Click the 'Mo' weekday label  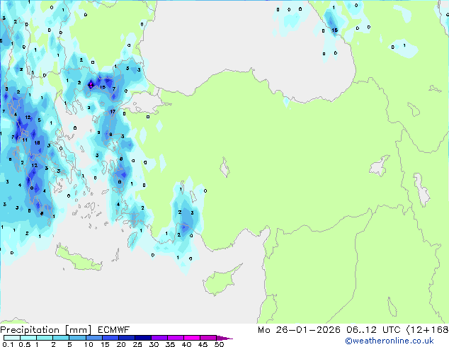click(x=263, y=330)
